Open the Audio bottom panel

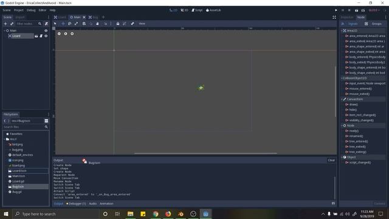[x=92, y=204]
